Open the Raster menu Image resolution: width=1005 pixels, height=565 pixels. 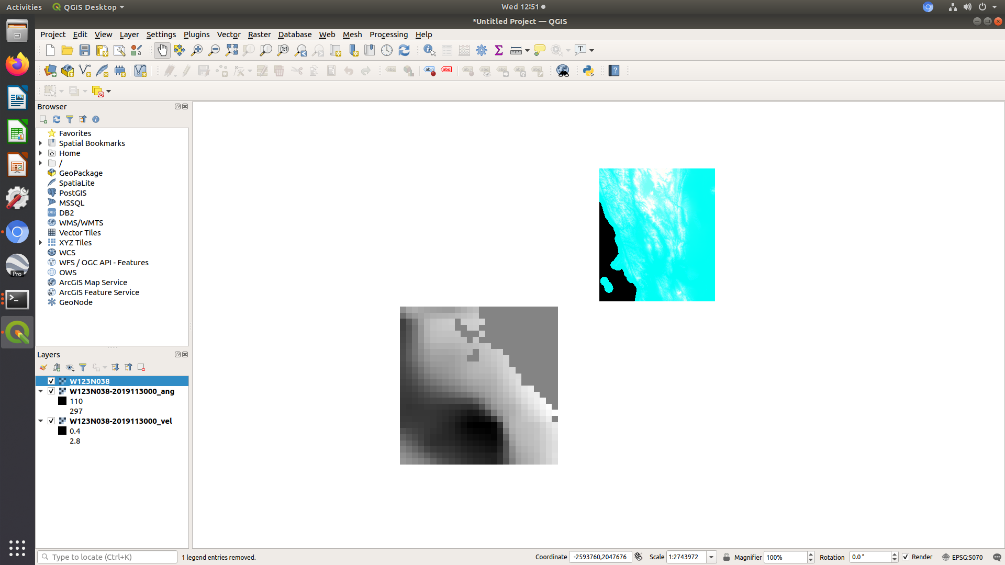(x=259, y=34)
